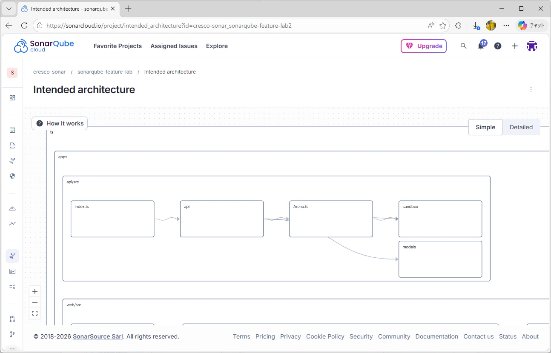Open the About footer link
The width and height of the screenshot is (551, 353).
530,336
